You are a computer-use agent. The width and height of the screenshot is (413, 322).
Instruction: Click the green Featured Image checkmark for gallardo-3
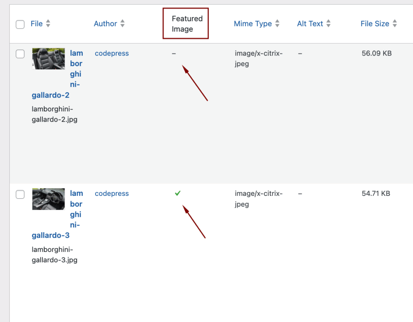177,193
